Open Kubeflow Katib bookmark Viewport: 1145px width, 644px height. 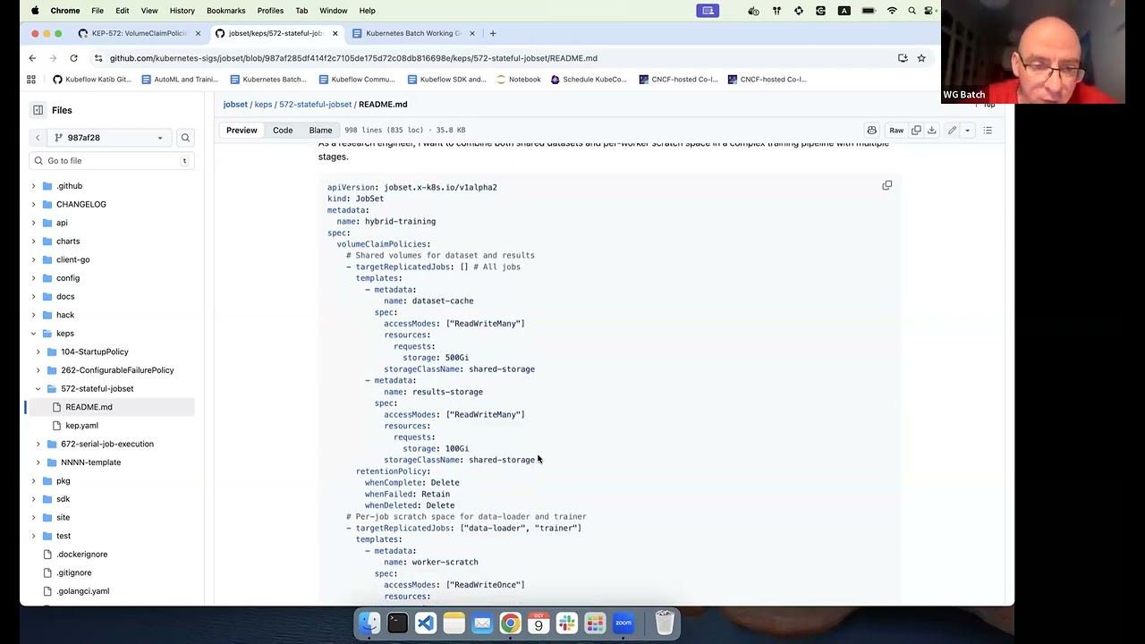(92, 79)
